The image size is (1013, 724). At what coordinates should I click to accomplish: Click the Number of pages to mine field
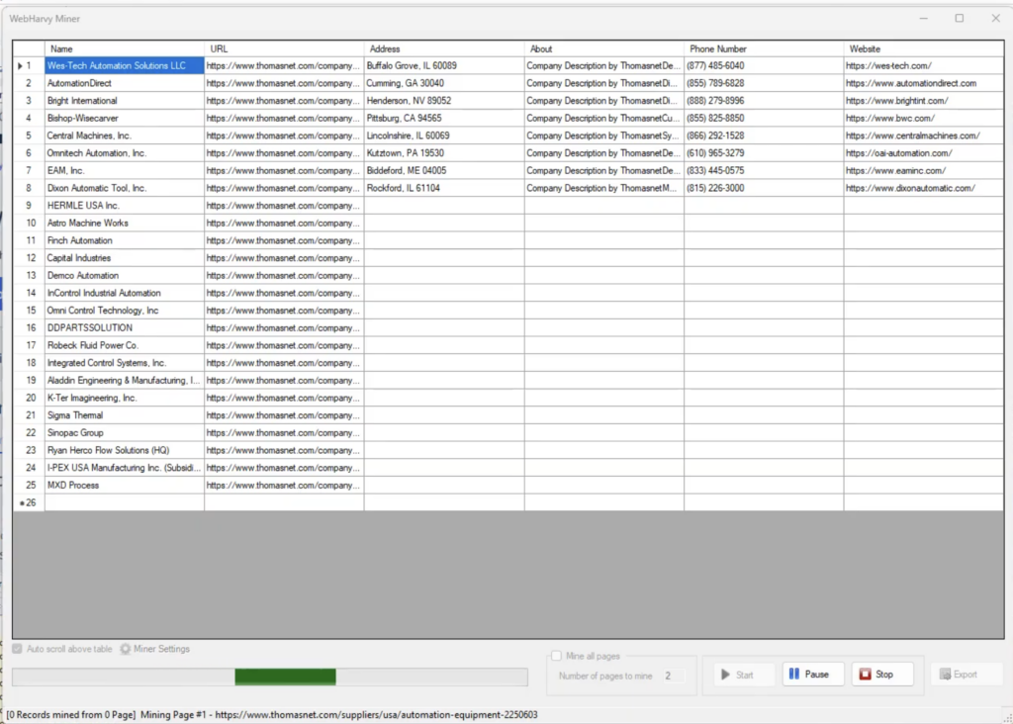coord(671,676)
